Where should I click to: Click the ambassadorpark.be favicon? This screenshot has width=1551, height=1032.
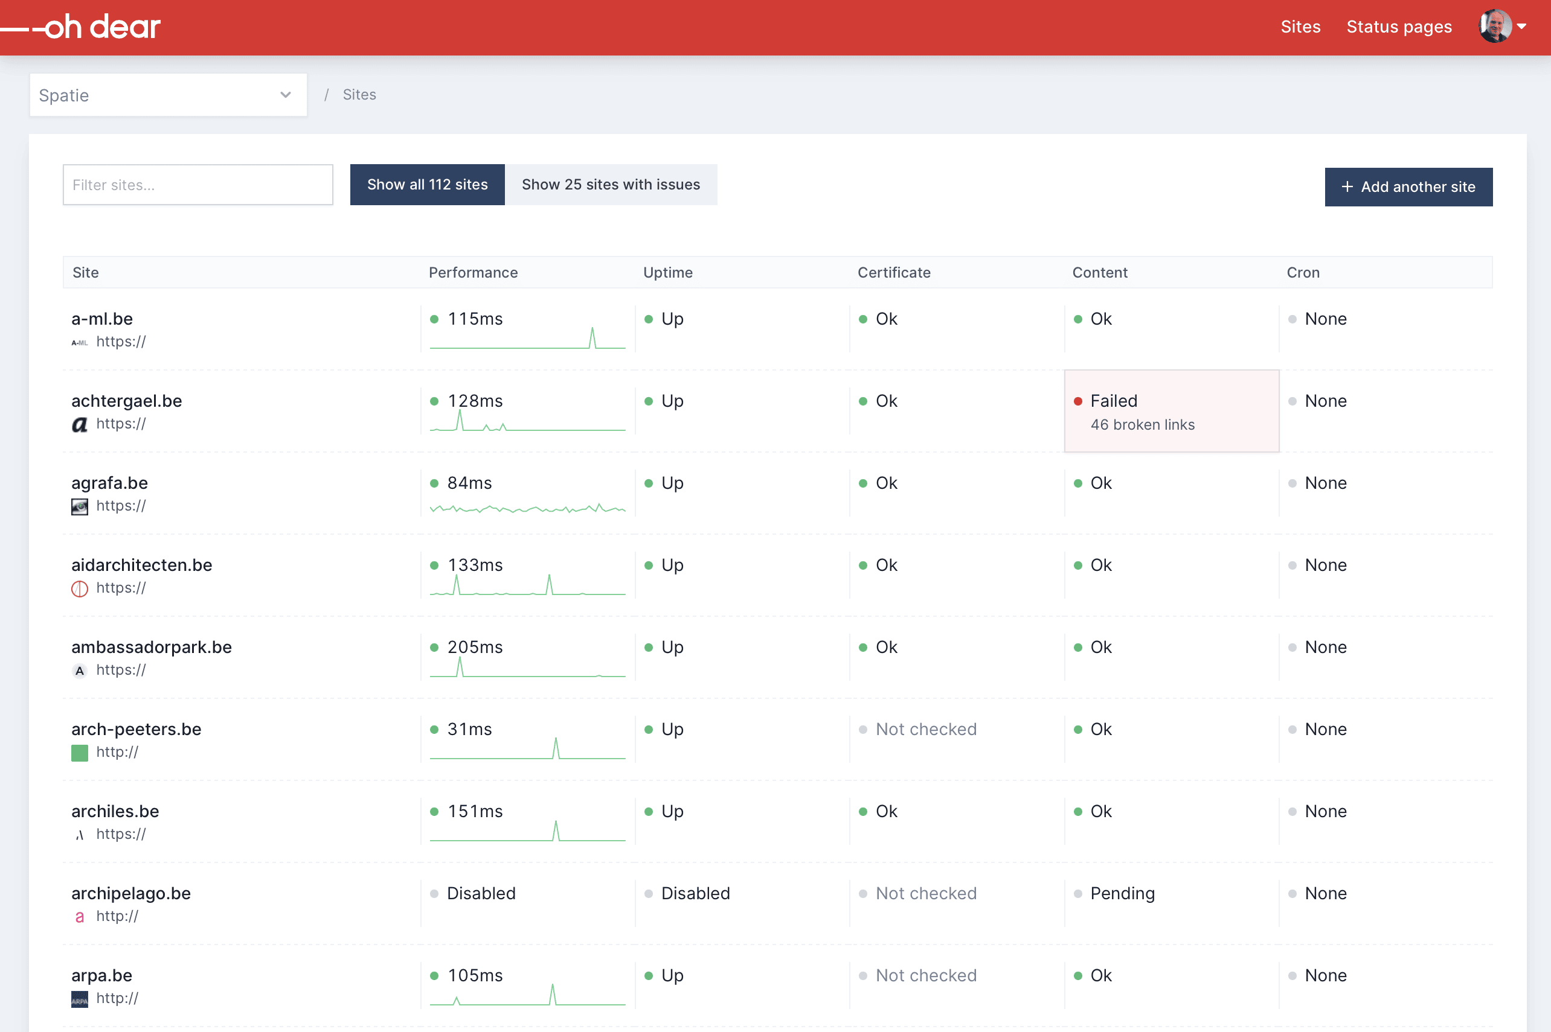(80, 670)
